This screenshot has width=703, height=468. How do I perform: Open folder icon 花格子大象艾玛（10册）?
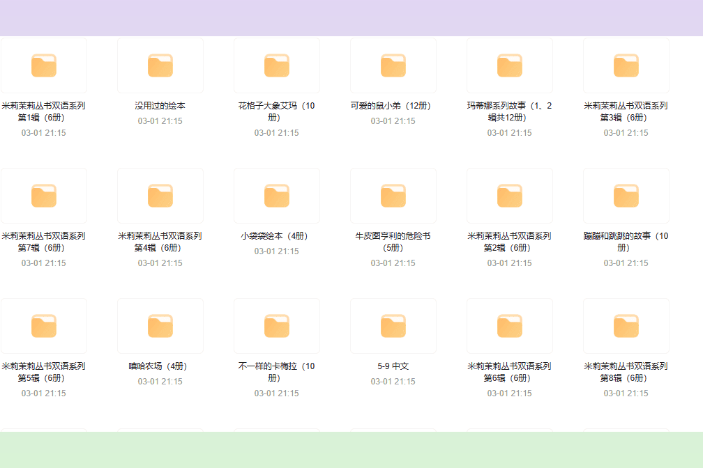click(x=277, y=66)
